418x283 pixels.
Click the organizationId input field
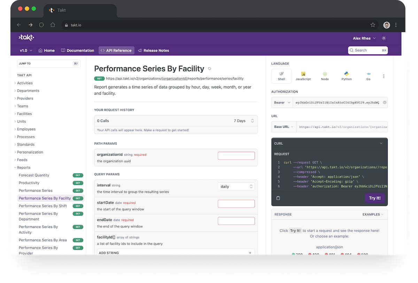tap(236, 156)
